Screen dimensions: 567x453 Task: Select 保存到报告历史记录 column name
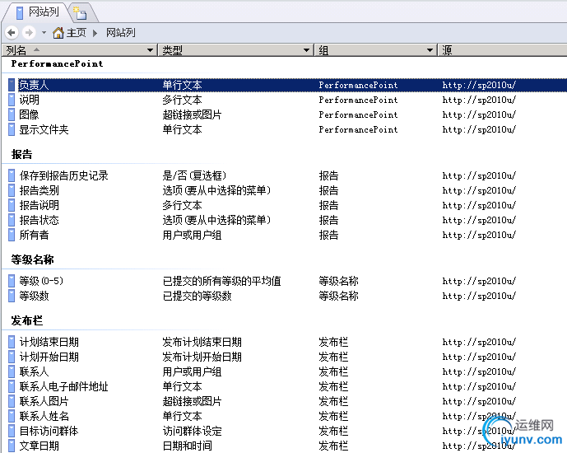point(63,175)
